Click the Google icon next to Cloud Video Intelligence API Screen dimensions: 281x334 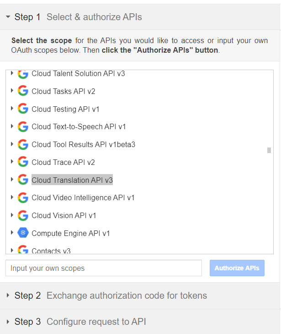click(23, 197)
